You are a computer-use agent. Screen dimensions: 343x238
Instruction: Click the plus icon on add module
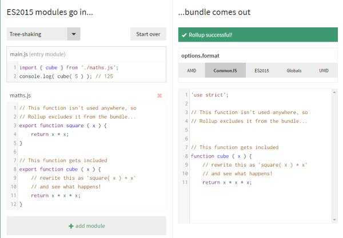tap(71, 226)
